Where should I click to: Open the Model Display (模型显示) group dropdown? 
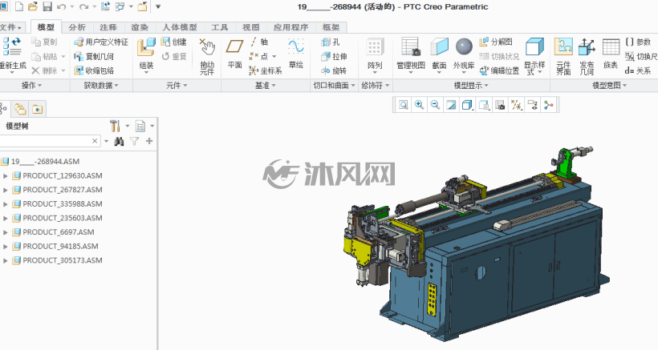tap(471, 86)
